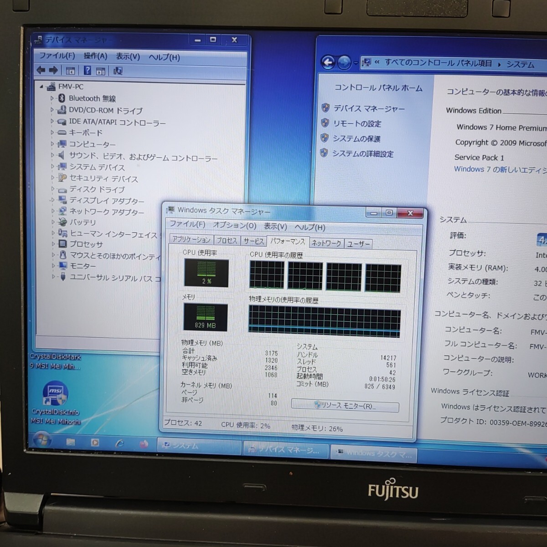The image size is (547, 547).
Task: Select the DVD/CD-ROM ドライブ icon
Action: coord(62,110)
